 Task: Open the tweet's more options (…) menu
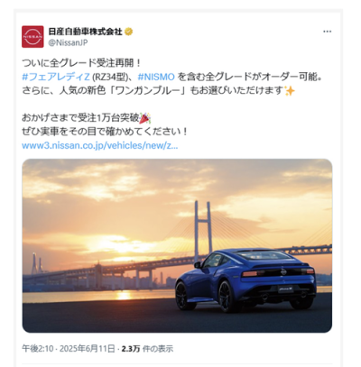coord(327,32)
